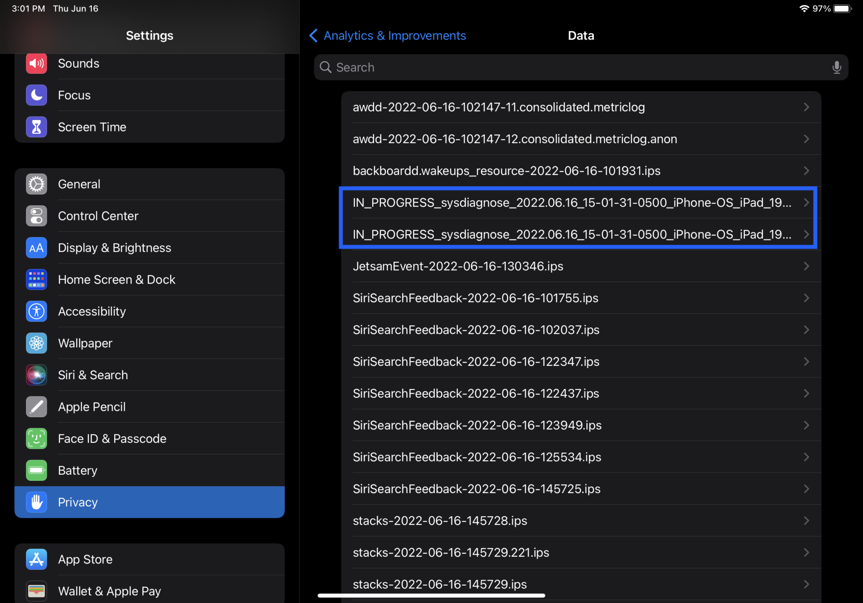
Task: Open Face ID & Passcode settings
Action: (150, 439)
